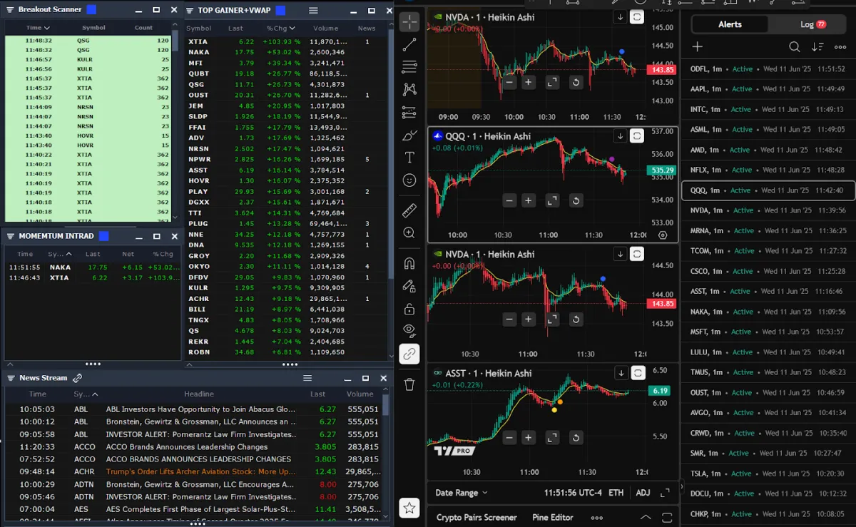Select the QQQ, 1m alert row

(768, 190)
